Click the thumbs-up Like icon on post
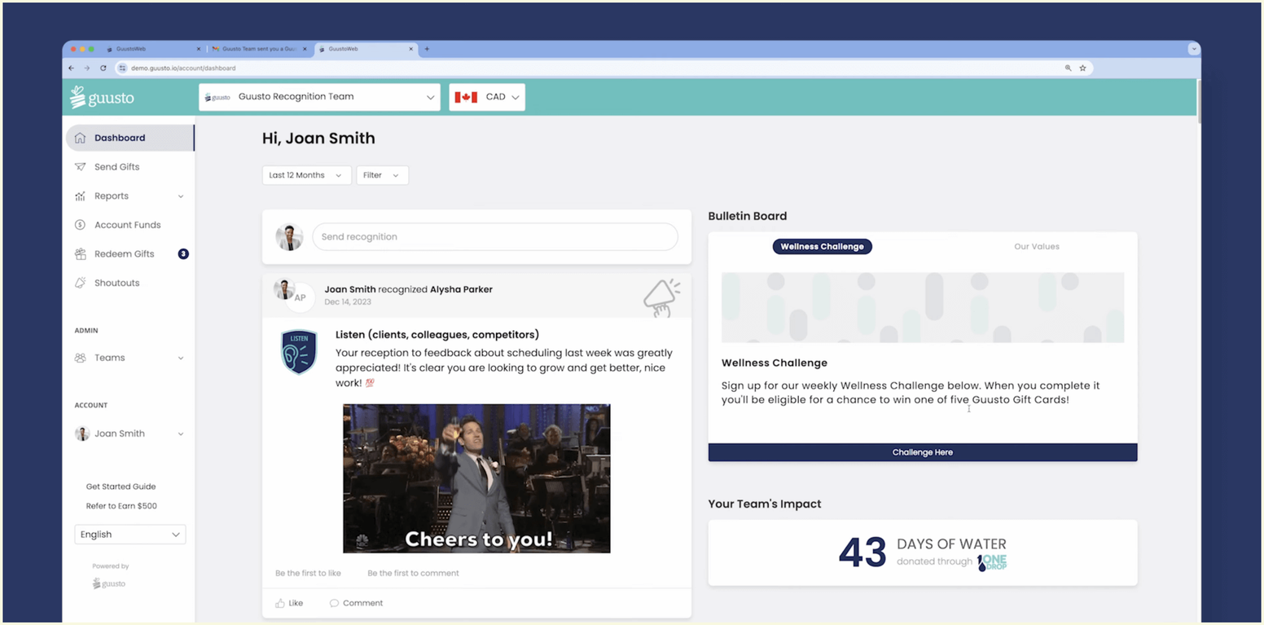Image resolution: width=1264 pixels, height=625 pixels. tap(280, 603)
